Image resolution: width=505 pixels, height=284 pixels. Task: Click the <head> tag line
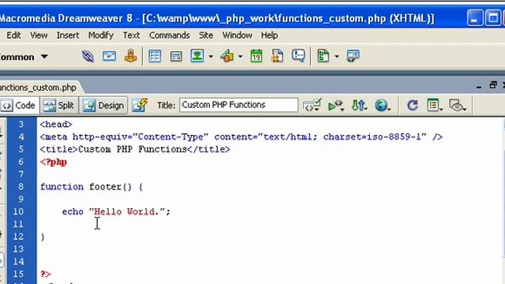pyautogui.click(x=56, y=125)
